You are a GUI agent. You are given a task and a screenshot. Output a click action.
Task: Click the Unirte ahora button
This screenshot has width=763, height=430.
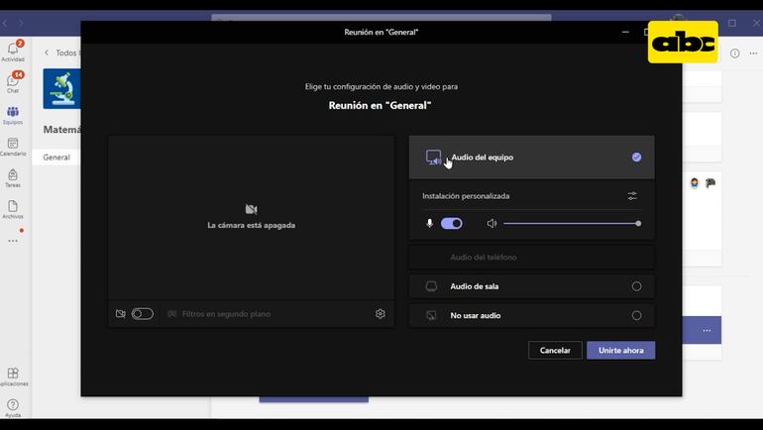point(620,351)
